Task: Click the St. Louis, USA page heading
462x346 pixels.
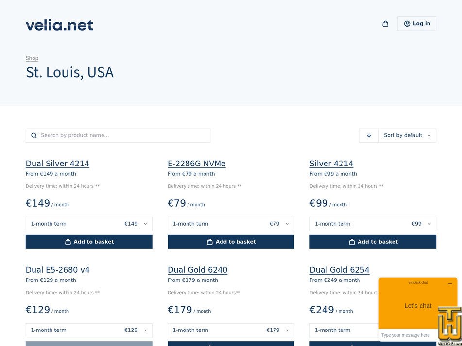Action: (x=69, y=72)
